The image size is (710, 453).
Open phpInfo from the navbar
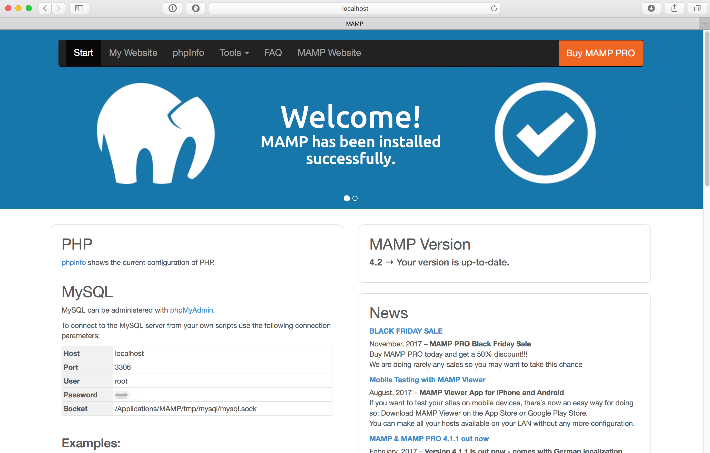[188, 53]
